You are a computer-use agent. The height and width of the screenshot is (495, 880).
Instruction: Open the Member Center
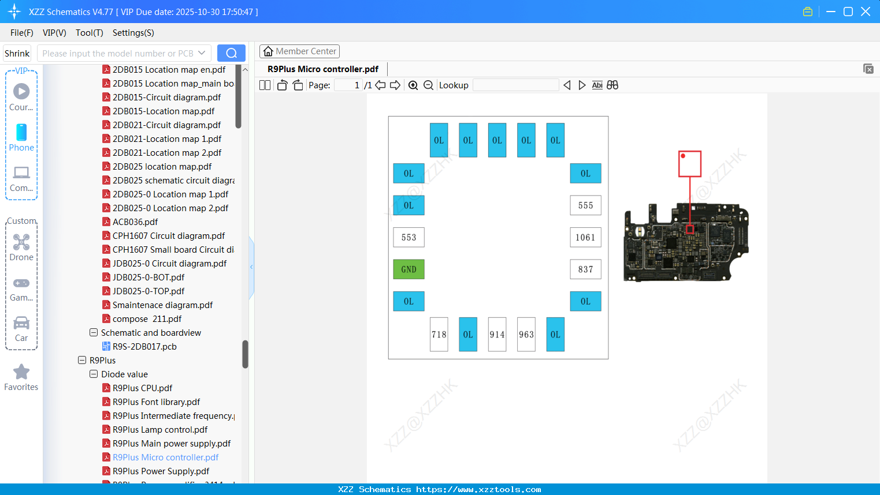click(299, 51)
